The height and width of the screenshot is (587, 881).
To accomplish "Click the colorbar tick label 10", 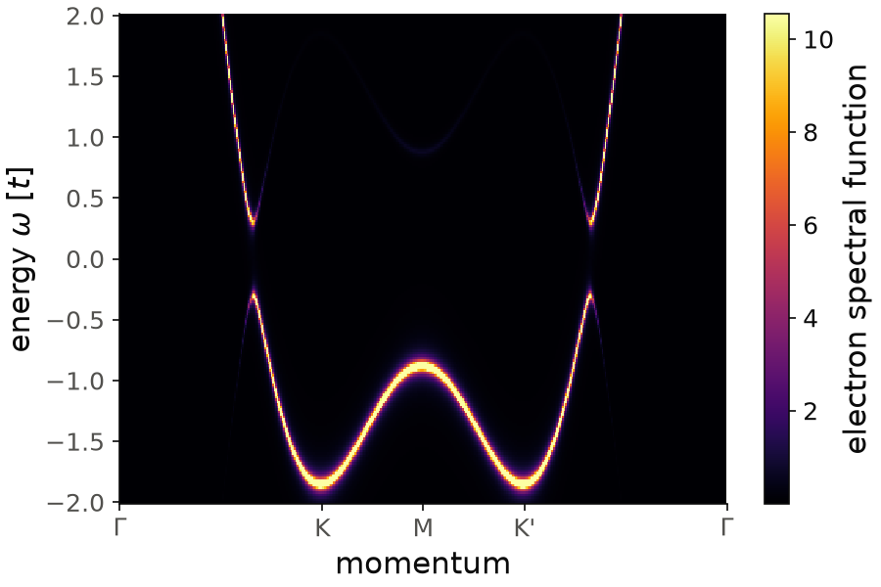I will [818, 39].
